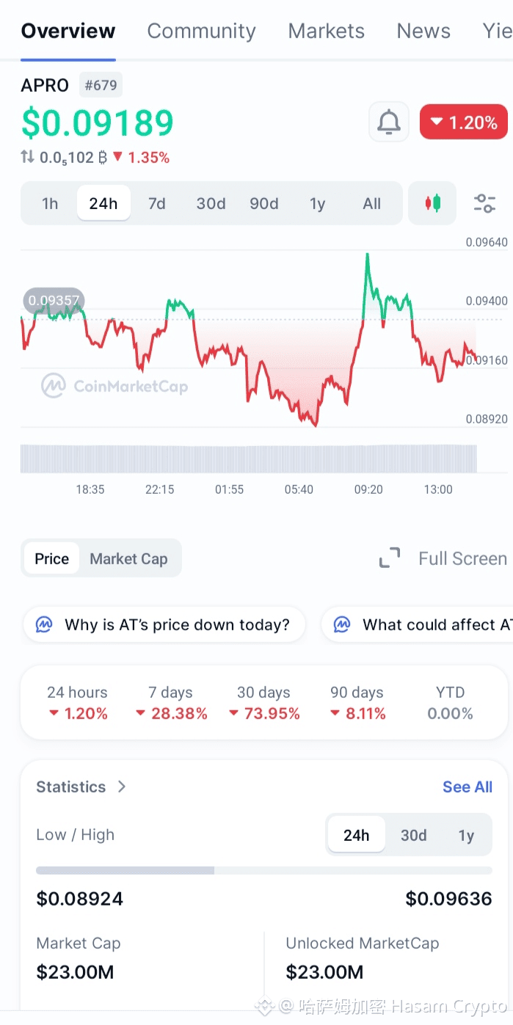Go to the Markets tab
This screenshot has width=513, height=1025.
[x=326, y=31]
